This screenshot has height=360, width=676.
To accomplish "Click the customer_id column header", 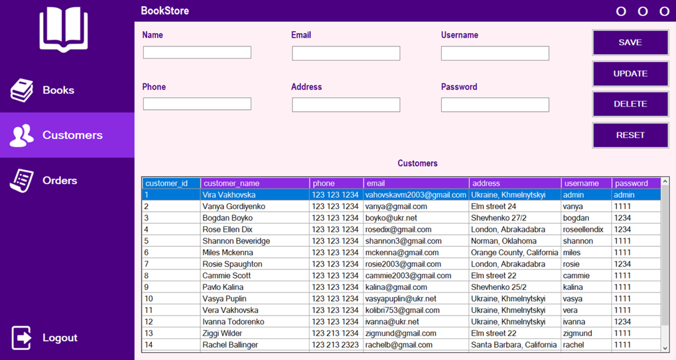I will [171, 183].
